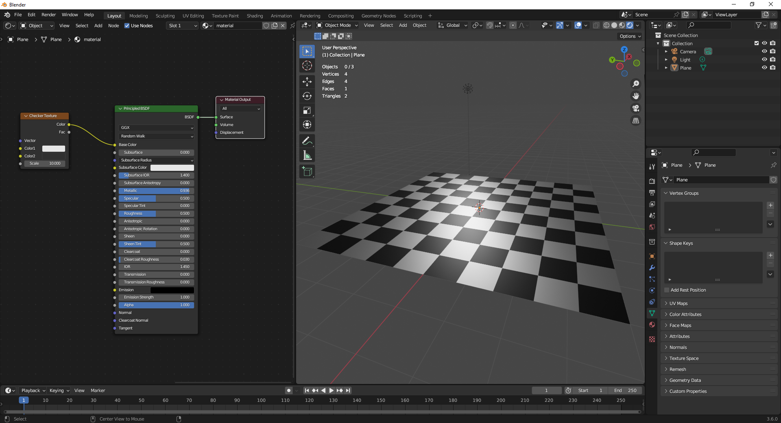The image size is (781, 423).
Task: Activate the Move tool
Action: (x=307, y=82)
